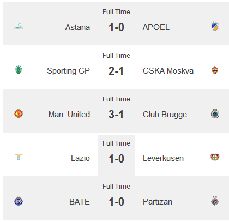Click the Partizan team name
The width and height of the screenshot is (229, 222).
click(x=158, y=202)
